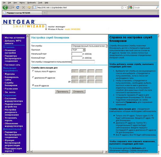Screen dimensions: 161x157
Task: Click the Stop loading X icon
Action: [23, 7]
